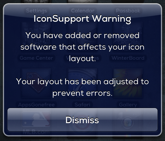Tap the round icon beneath Safari label
The height and width of the screenshot is (141, 165).
click(82, 123)
